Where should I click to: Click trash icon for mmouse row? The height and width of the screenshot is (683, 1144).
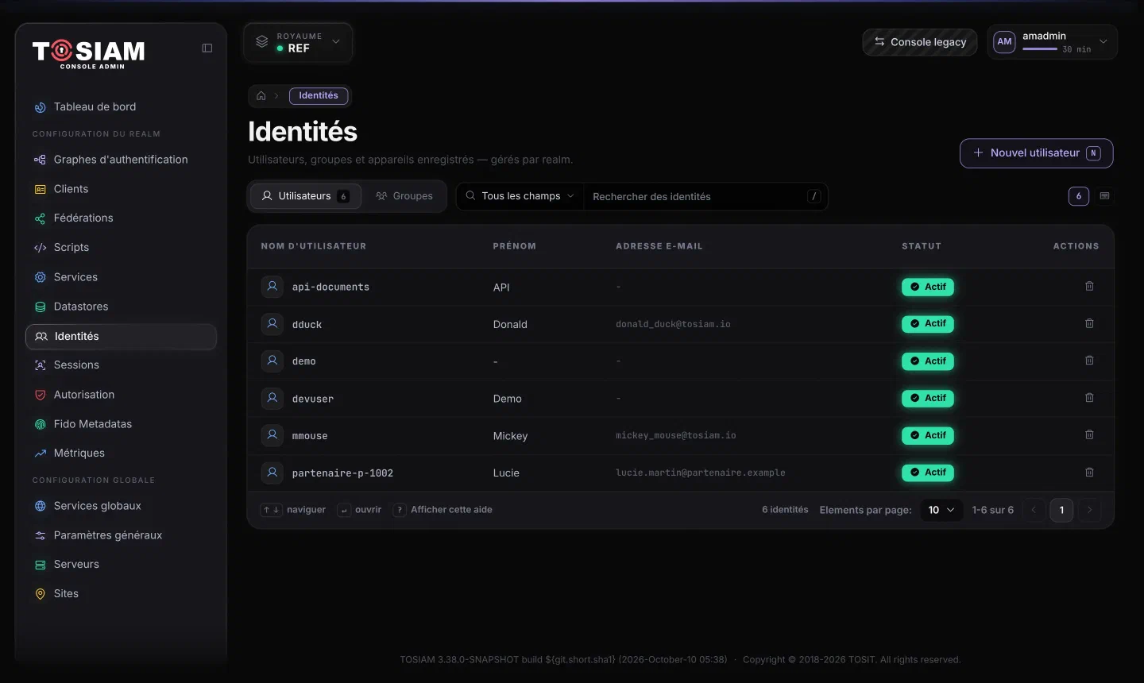[x=1089, y=434]
